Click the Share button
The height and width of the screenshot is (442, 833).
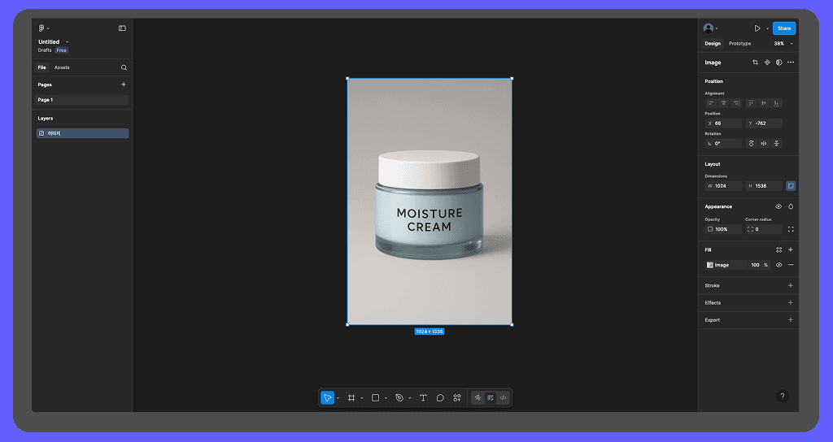pyautogui.click(x=784, y=28)
